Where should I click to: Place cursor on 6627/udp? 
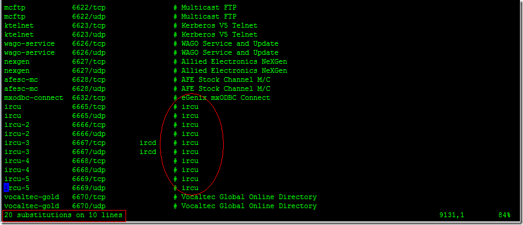pos(89,70)
